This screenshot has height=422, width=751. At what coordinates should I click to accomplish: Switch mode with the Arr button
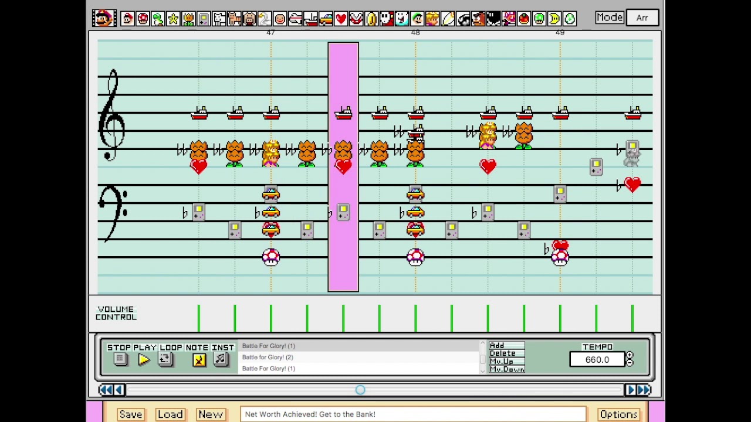point(642,18)
